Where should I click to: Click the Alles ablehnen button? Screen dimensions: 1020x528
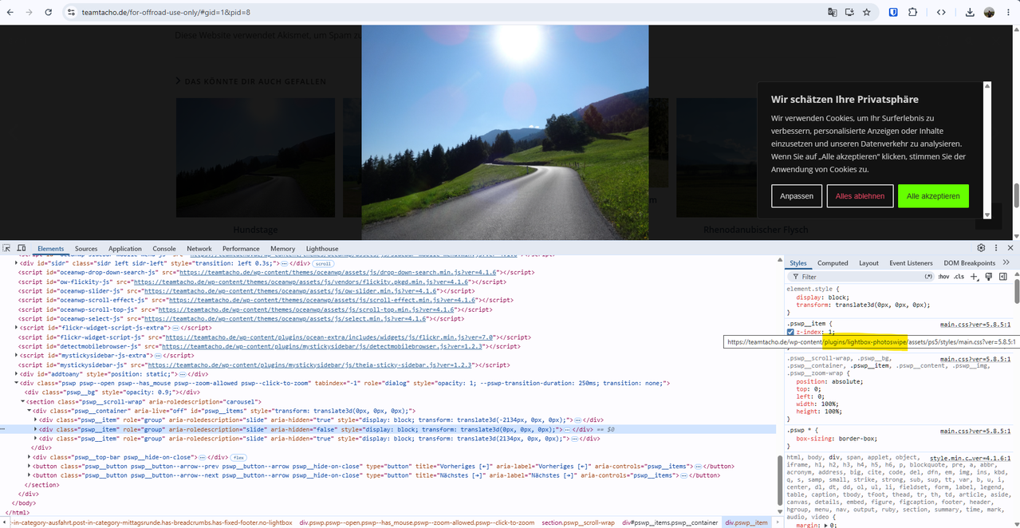coord(860,196)
